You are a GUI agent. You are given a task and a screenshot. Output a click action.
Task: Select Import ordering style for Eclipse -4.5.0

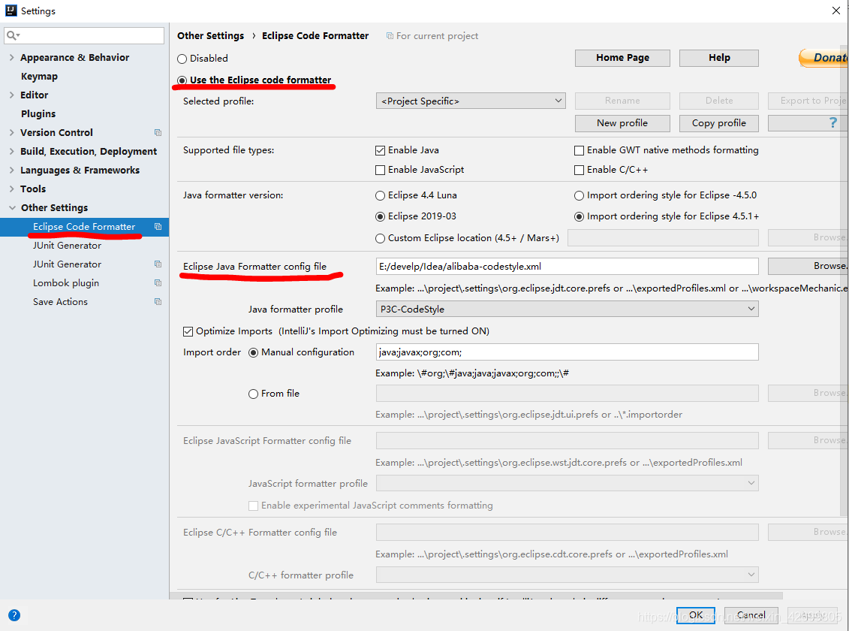point(579,195)
